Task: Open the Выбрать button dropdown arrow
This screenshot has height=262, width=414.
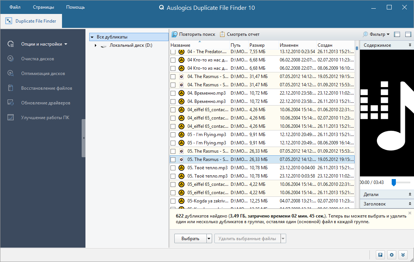Action: coord(209,239)
